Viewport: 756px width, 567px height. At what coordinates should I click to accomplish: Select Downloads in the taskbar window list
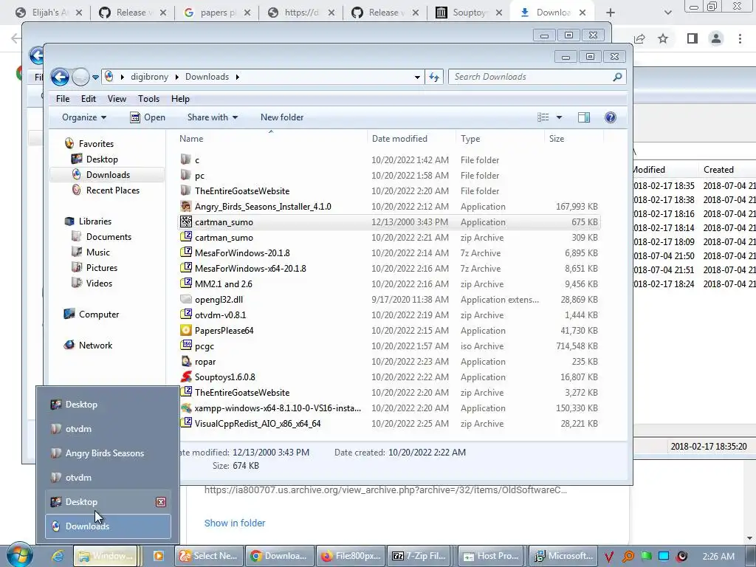(x=108, y=526)
